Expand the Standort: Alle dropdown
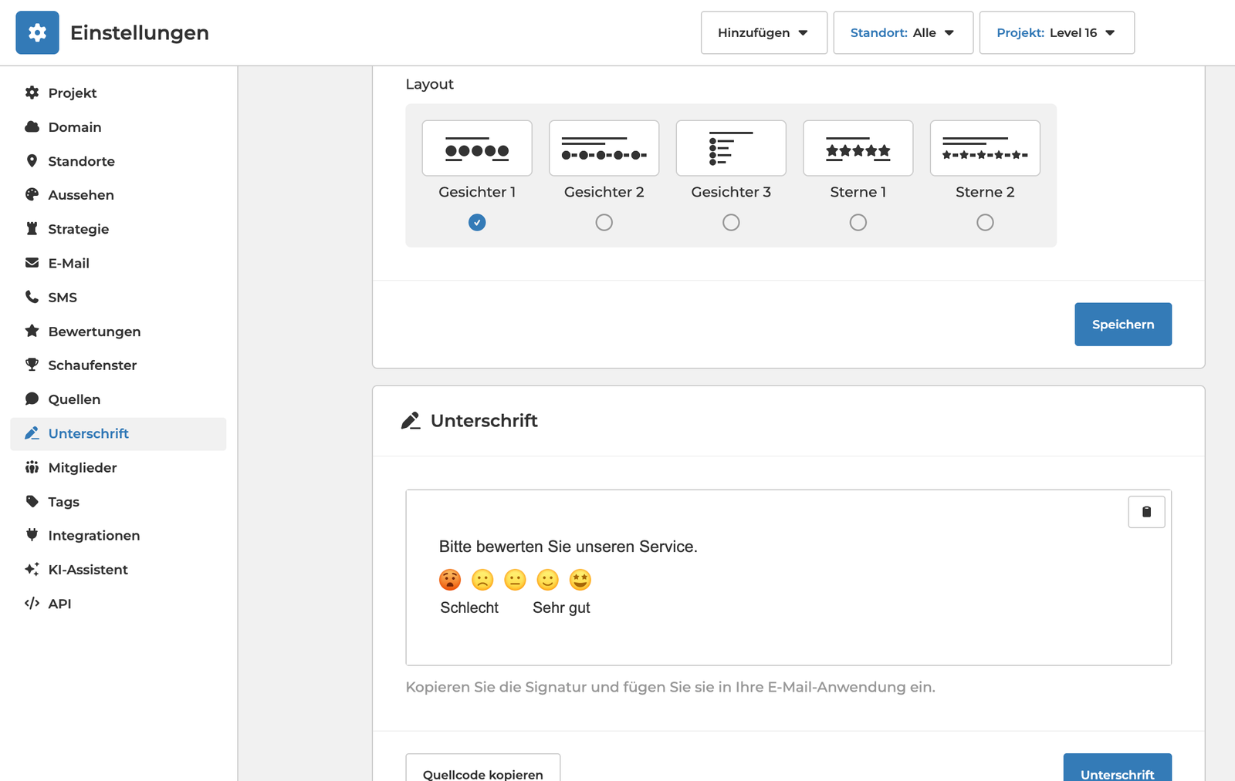The height and width of the screenshot is (781, 1235). pyautogui.click(x=902, y=32)
